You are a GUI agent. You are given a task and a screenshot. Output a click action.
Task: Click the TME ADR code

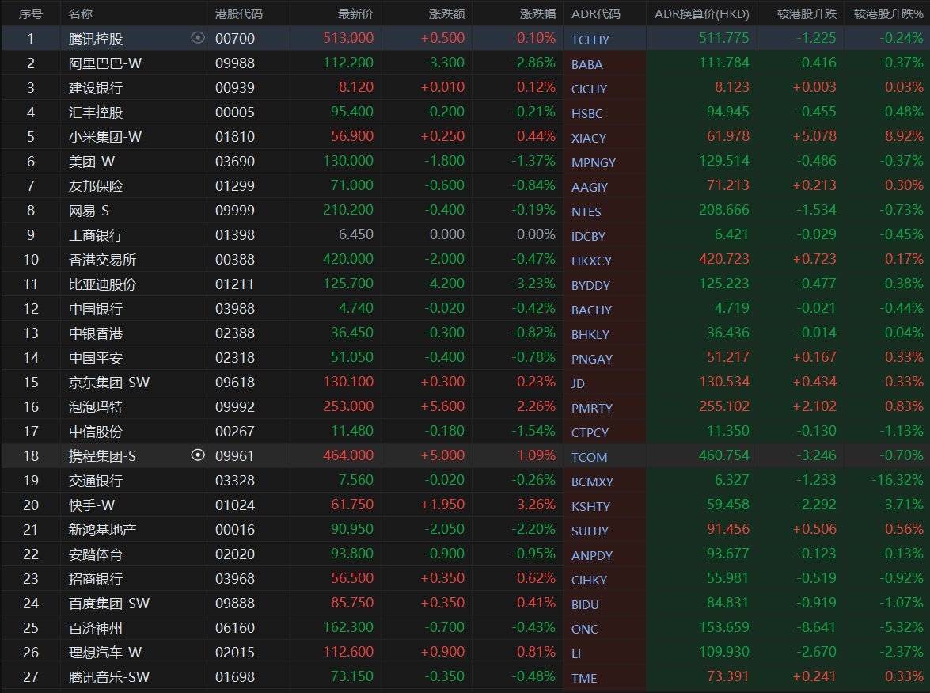[x=583, y=678]
